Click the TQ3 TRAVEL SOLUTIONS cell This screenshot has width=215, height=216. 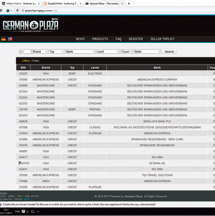[157, 175]
